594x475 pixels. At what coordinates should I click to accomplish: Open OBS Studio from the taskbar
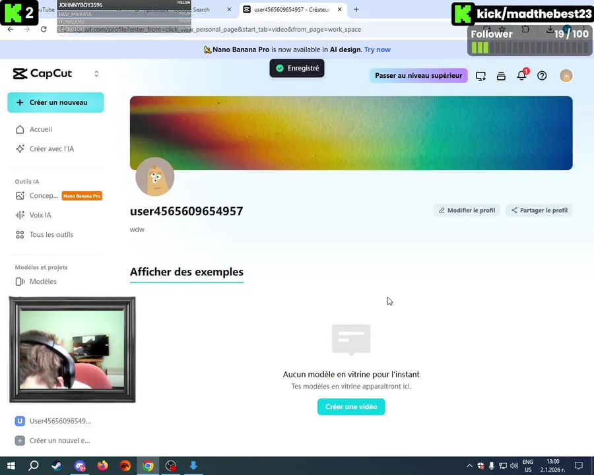171,466
